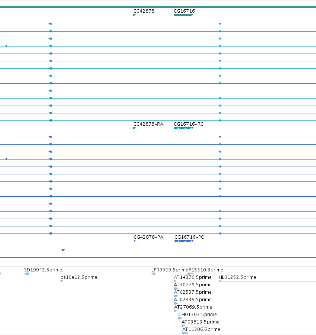
Task: Select the long HL01252.5prime feature line
Action: coord(267,281)
